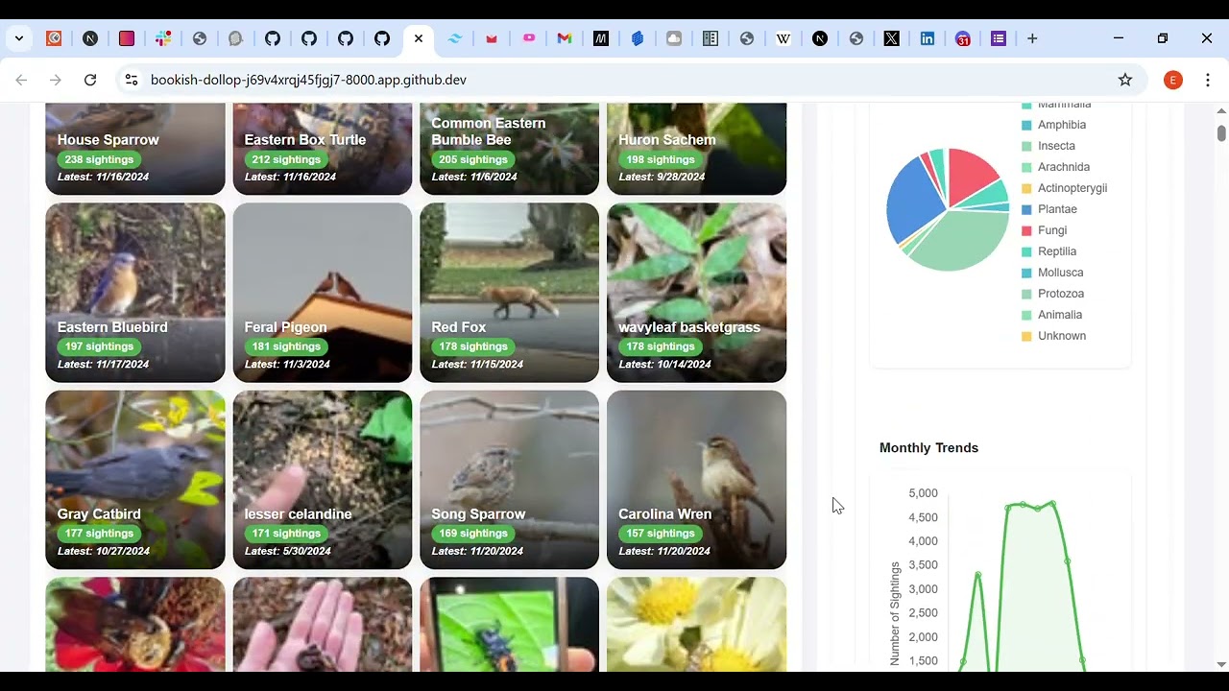Switch to the LinkedIn tab
The width and height of the screenshot is (1229, 691).
click(928, 38)
